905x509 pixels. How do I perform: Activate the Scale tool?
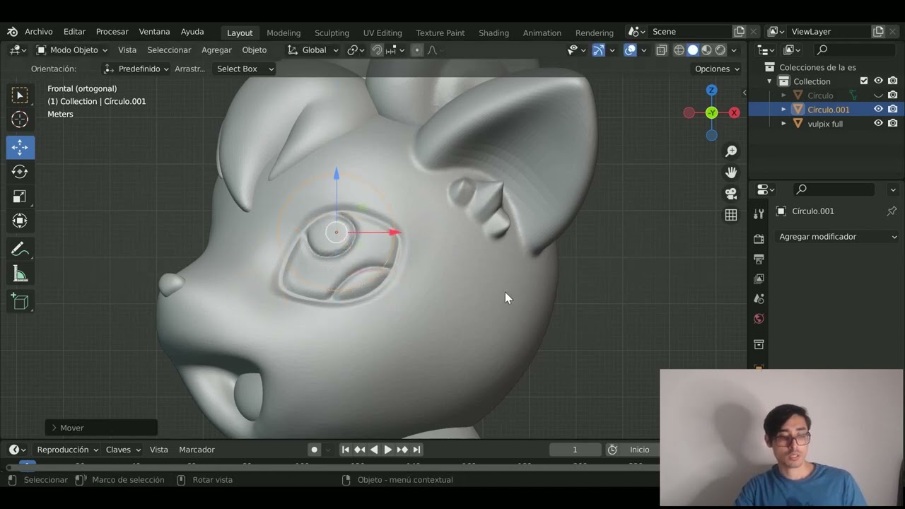click(20, 197)
